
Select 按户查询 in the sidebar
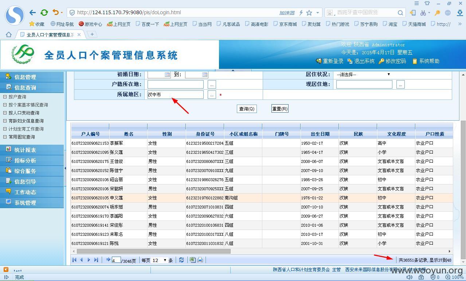tap(17, 97)
